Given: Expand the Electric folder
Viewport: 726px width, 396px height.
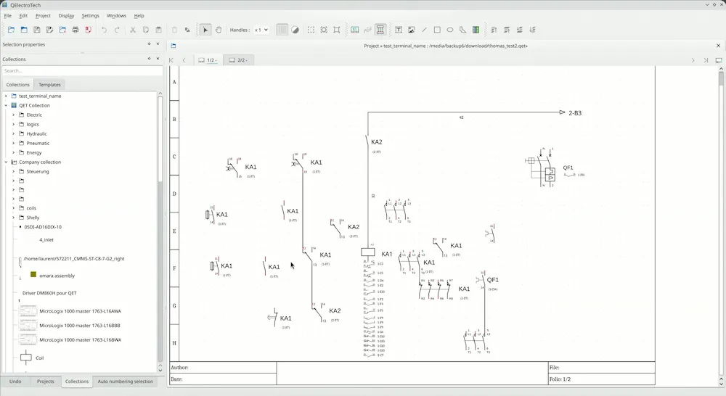Looking at the screenshot, I should click(13, 115).
